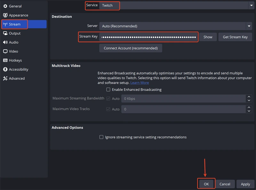Click the Accessibility icon in sidebar
Image resolution: width=256 pixels, height=190 pixels.
click(x=5, y=69)
